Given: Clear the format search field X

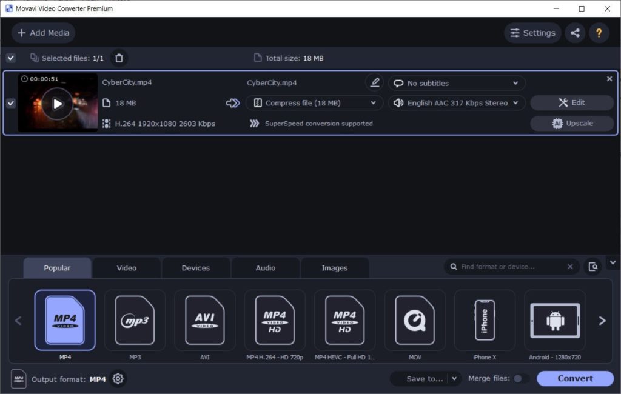Looking at the screenshot, I should point(570,267).
